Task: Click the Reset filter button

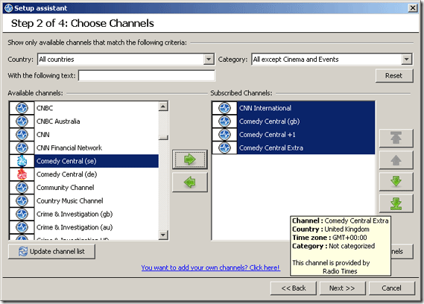Action: [x=394, y=76]
